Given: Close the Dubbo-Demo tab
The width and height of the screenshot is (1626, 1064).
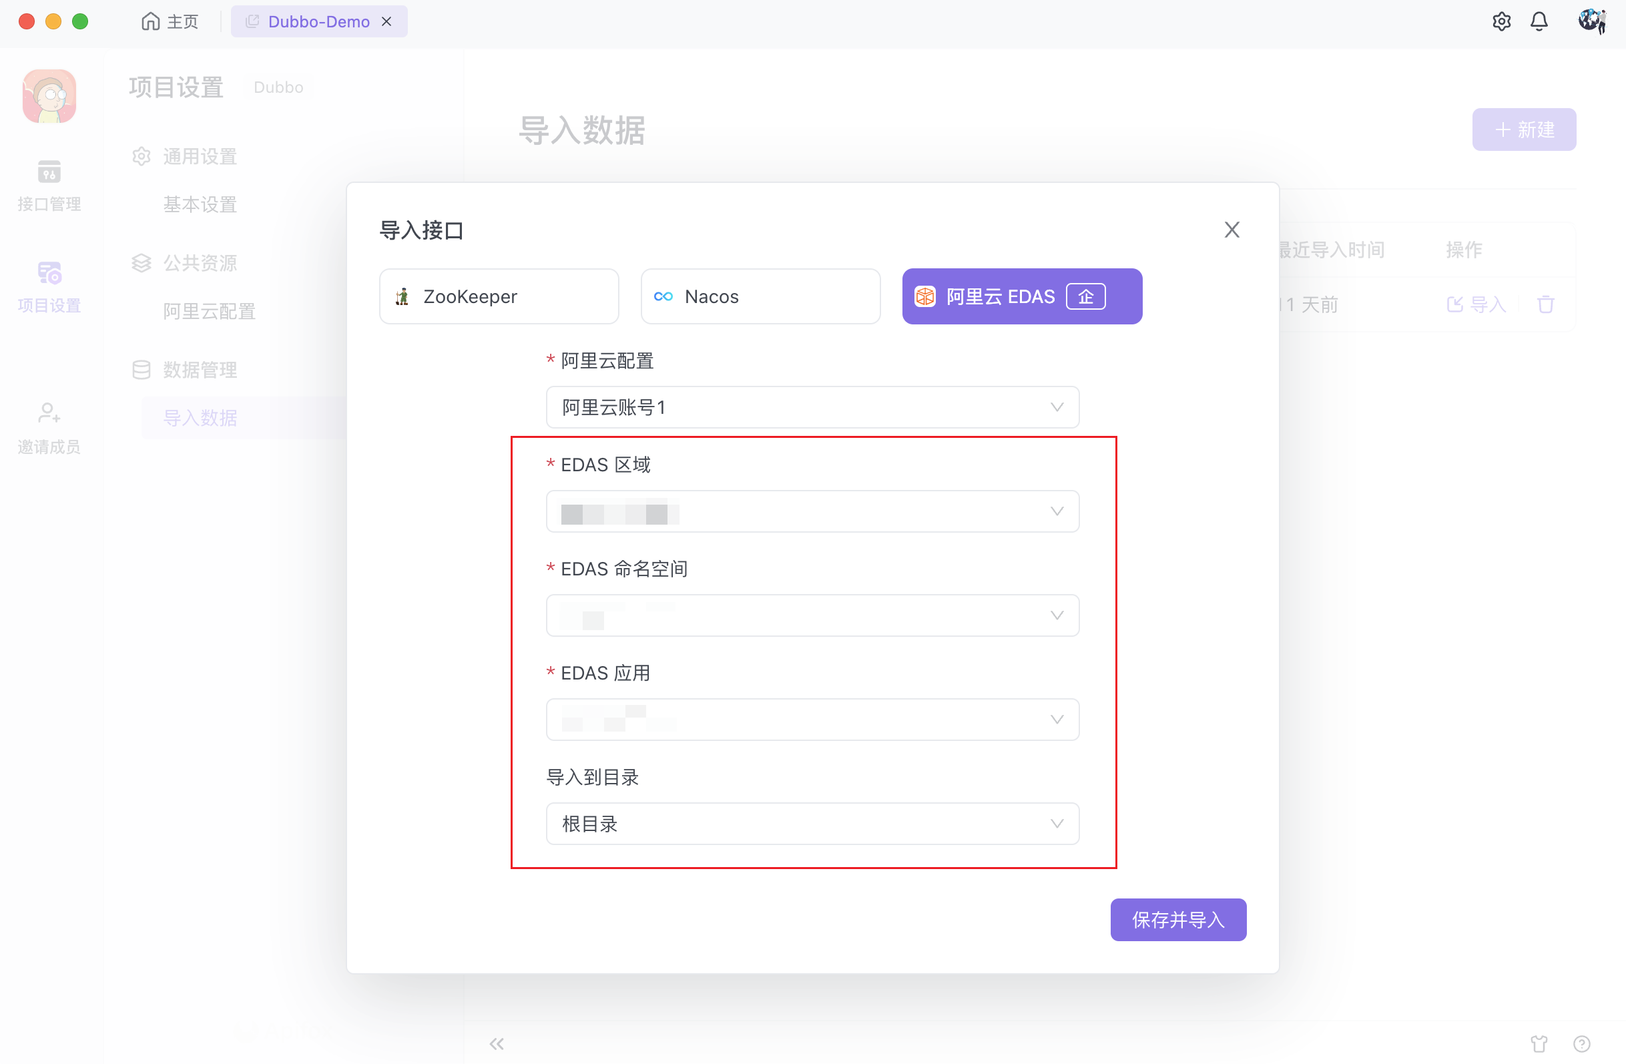Looking at the screenshot, I should pyautogui.click(x=386, y=22).
